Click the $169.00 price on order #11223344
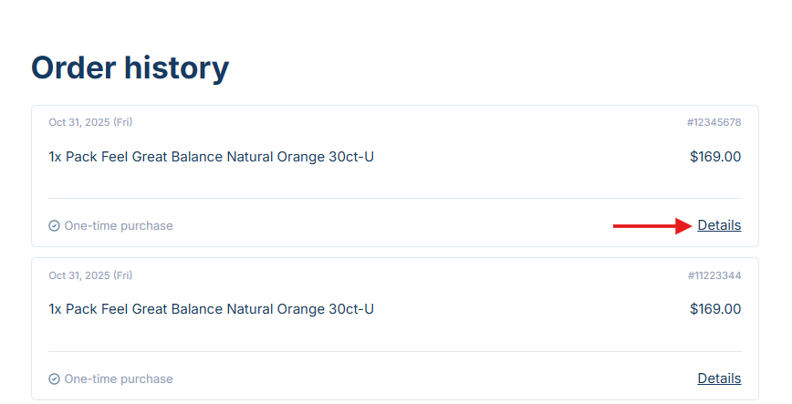The width and height of the screenshot is (792, 404). (715, 309)
